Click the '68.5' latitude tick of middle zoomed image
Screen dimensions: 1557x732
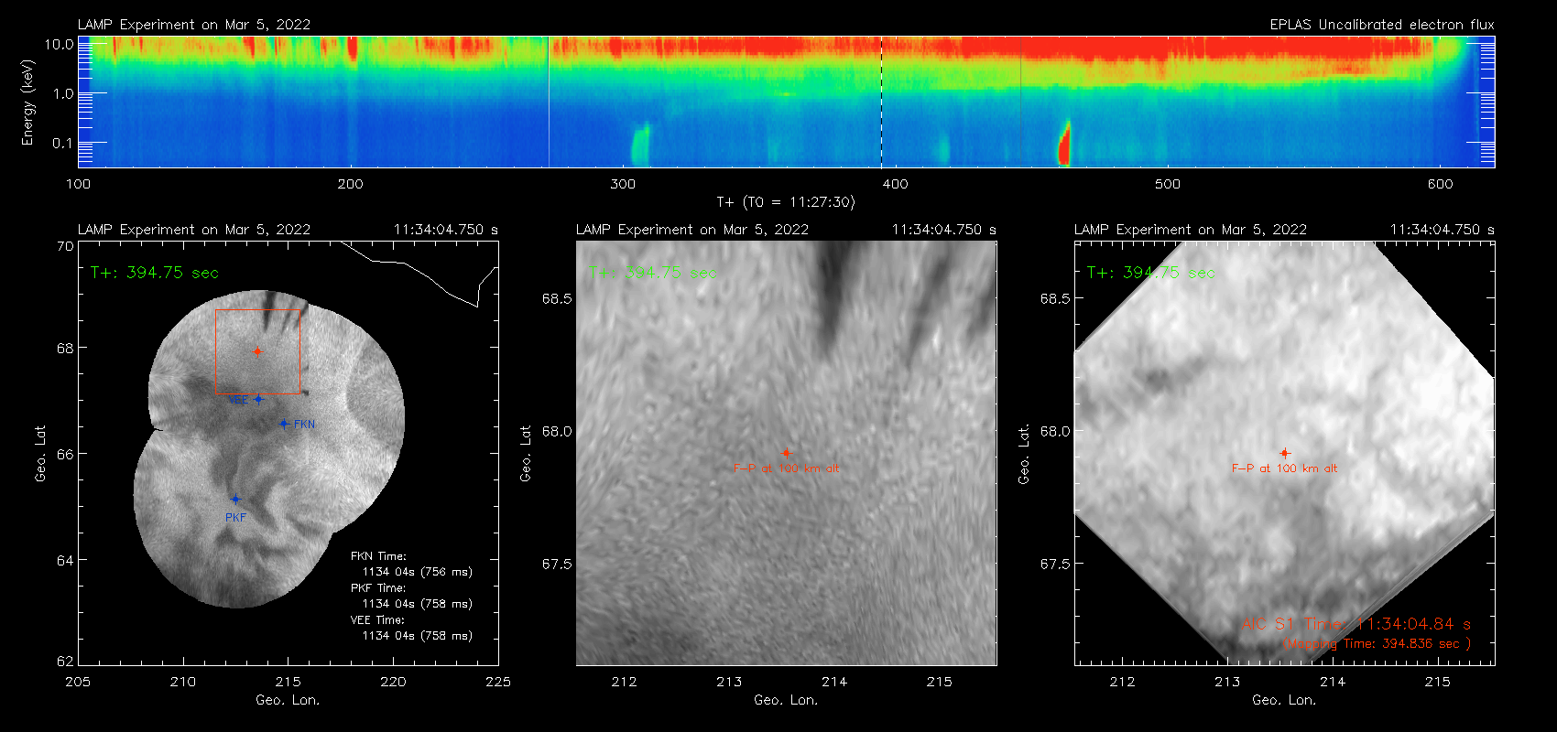[x=557, y=299]
